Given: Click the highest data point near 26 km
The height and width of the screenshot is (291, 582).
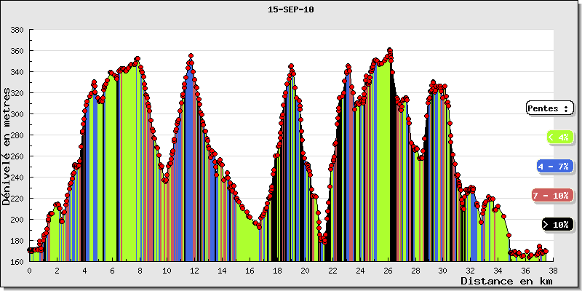Looking at the screenshot, I should click(390, 50).
